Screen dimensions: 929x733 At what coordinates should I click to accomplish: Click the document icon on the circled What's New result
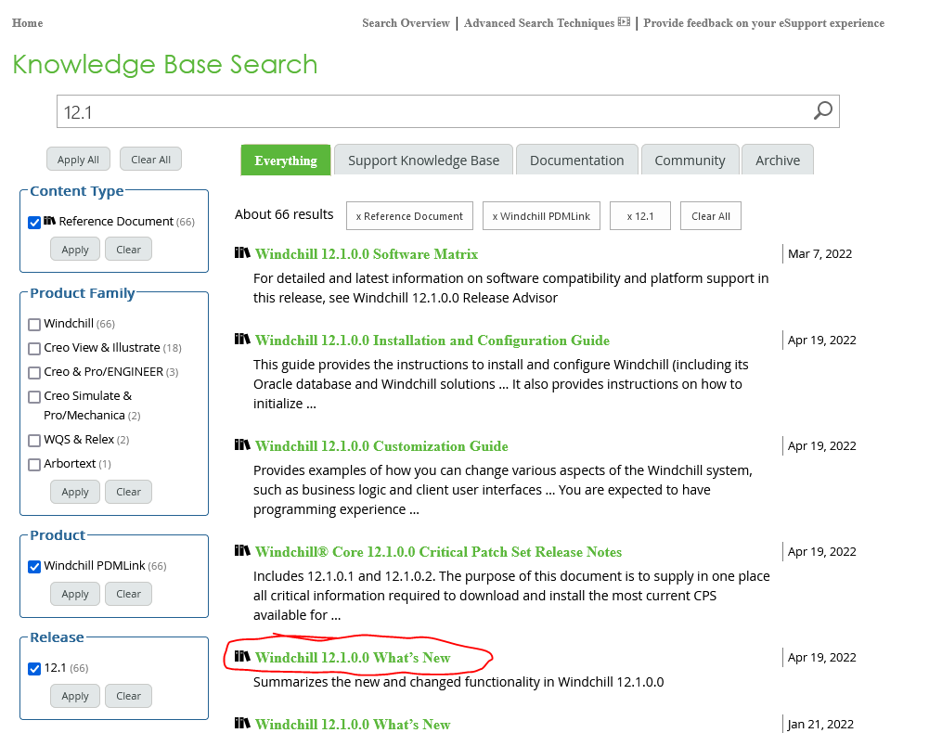coord(242,658)
